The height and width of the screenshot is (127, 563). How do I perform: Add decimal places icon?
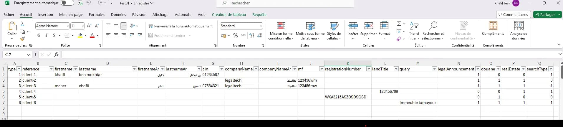point(252,35)
